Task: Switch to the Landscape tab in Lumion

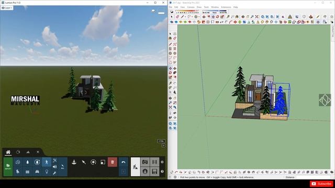Action: pyautogui.click(x=28, y=152)
